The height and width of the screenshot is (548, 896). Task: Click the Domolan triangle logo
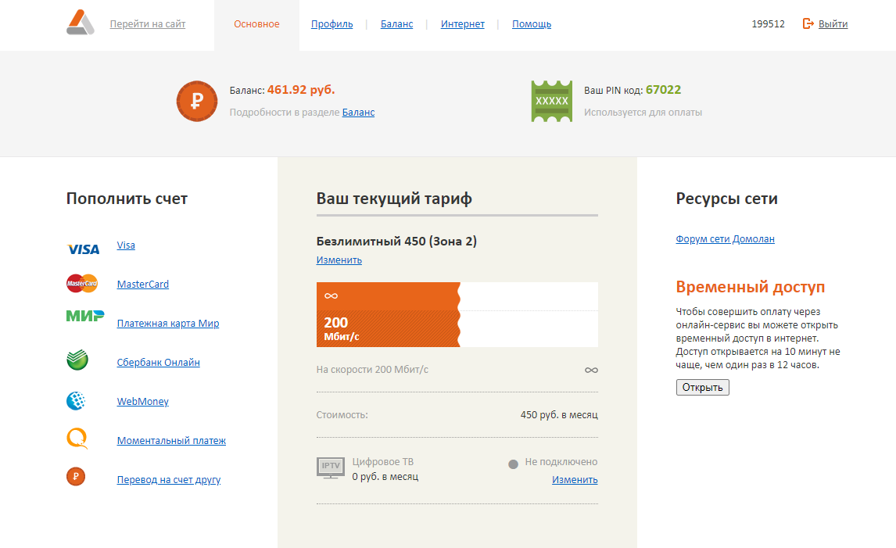coord(80,23)
